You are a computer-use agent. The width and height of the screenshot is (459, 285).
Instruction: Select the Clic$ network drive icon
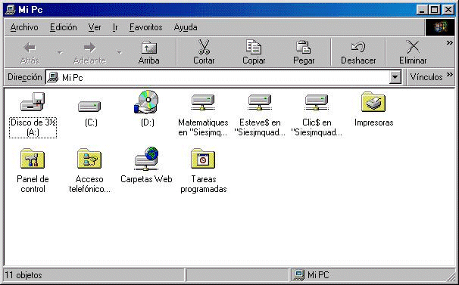[x=317, y=102]
